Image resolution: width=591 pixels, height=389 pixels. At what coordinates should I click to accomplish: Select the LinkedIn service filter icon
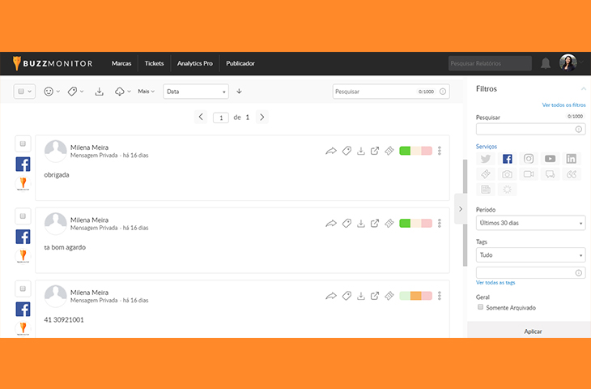pos(572,159)
